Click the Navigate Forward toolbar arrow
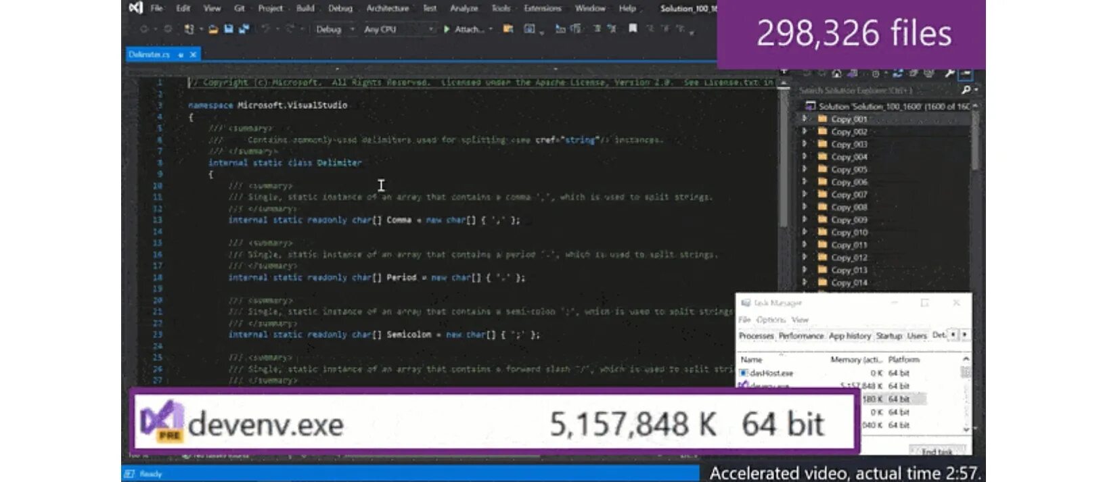Screen dimensions: 1103x482 [x=168, y=29]
